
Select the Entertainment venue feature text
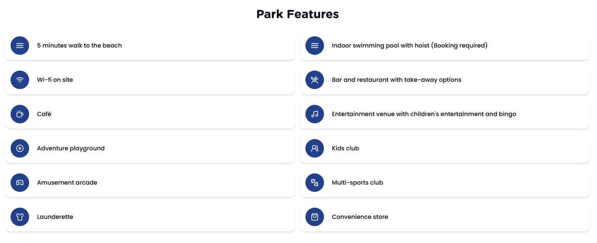click(x=424, y=114)
